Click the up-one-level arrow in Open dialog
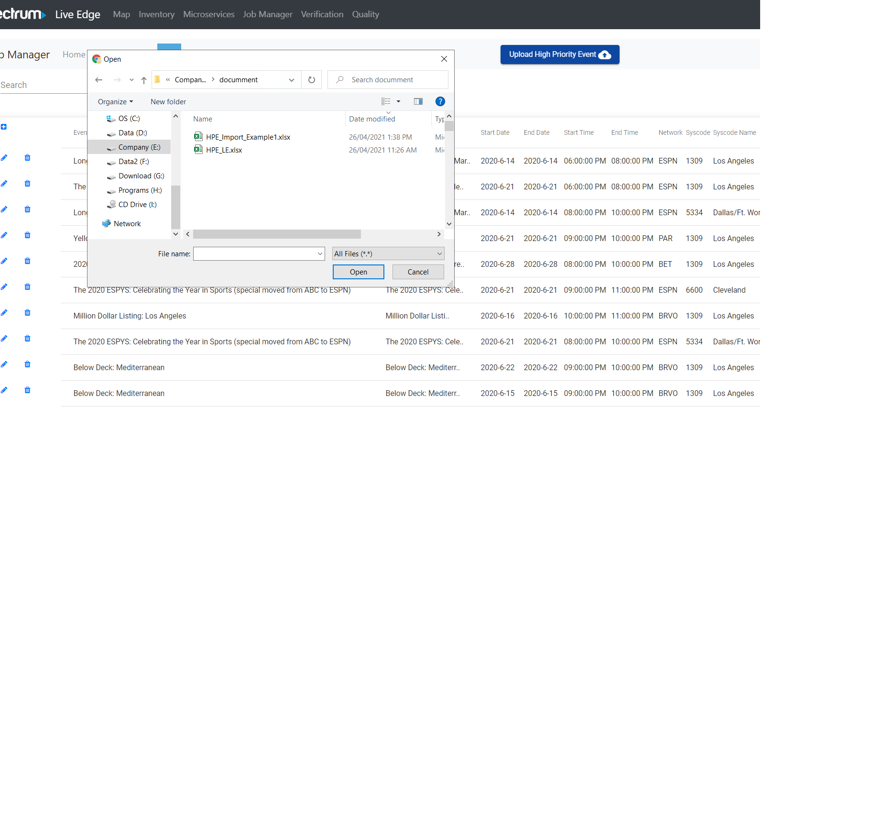Screen dimensions: 894x813 coord(144,80)
